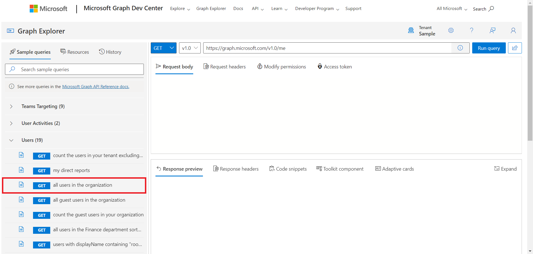This screenshot has width=533, height=254.
Task: Select 'count the guest users in your organization'
Action: 74,215
